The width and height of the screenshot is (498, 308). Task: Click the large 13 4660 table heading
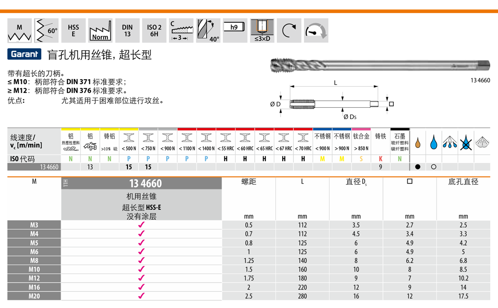pyautogui.click(x=145, y=183)
